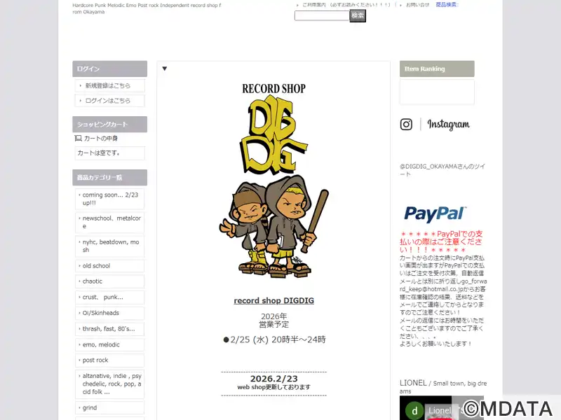Select coming soon 2/23 up category

[110, 199]
